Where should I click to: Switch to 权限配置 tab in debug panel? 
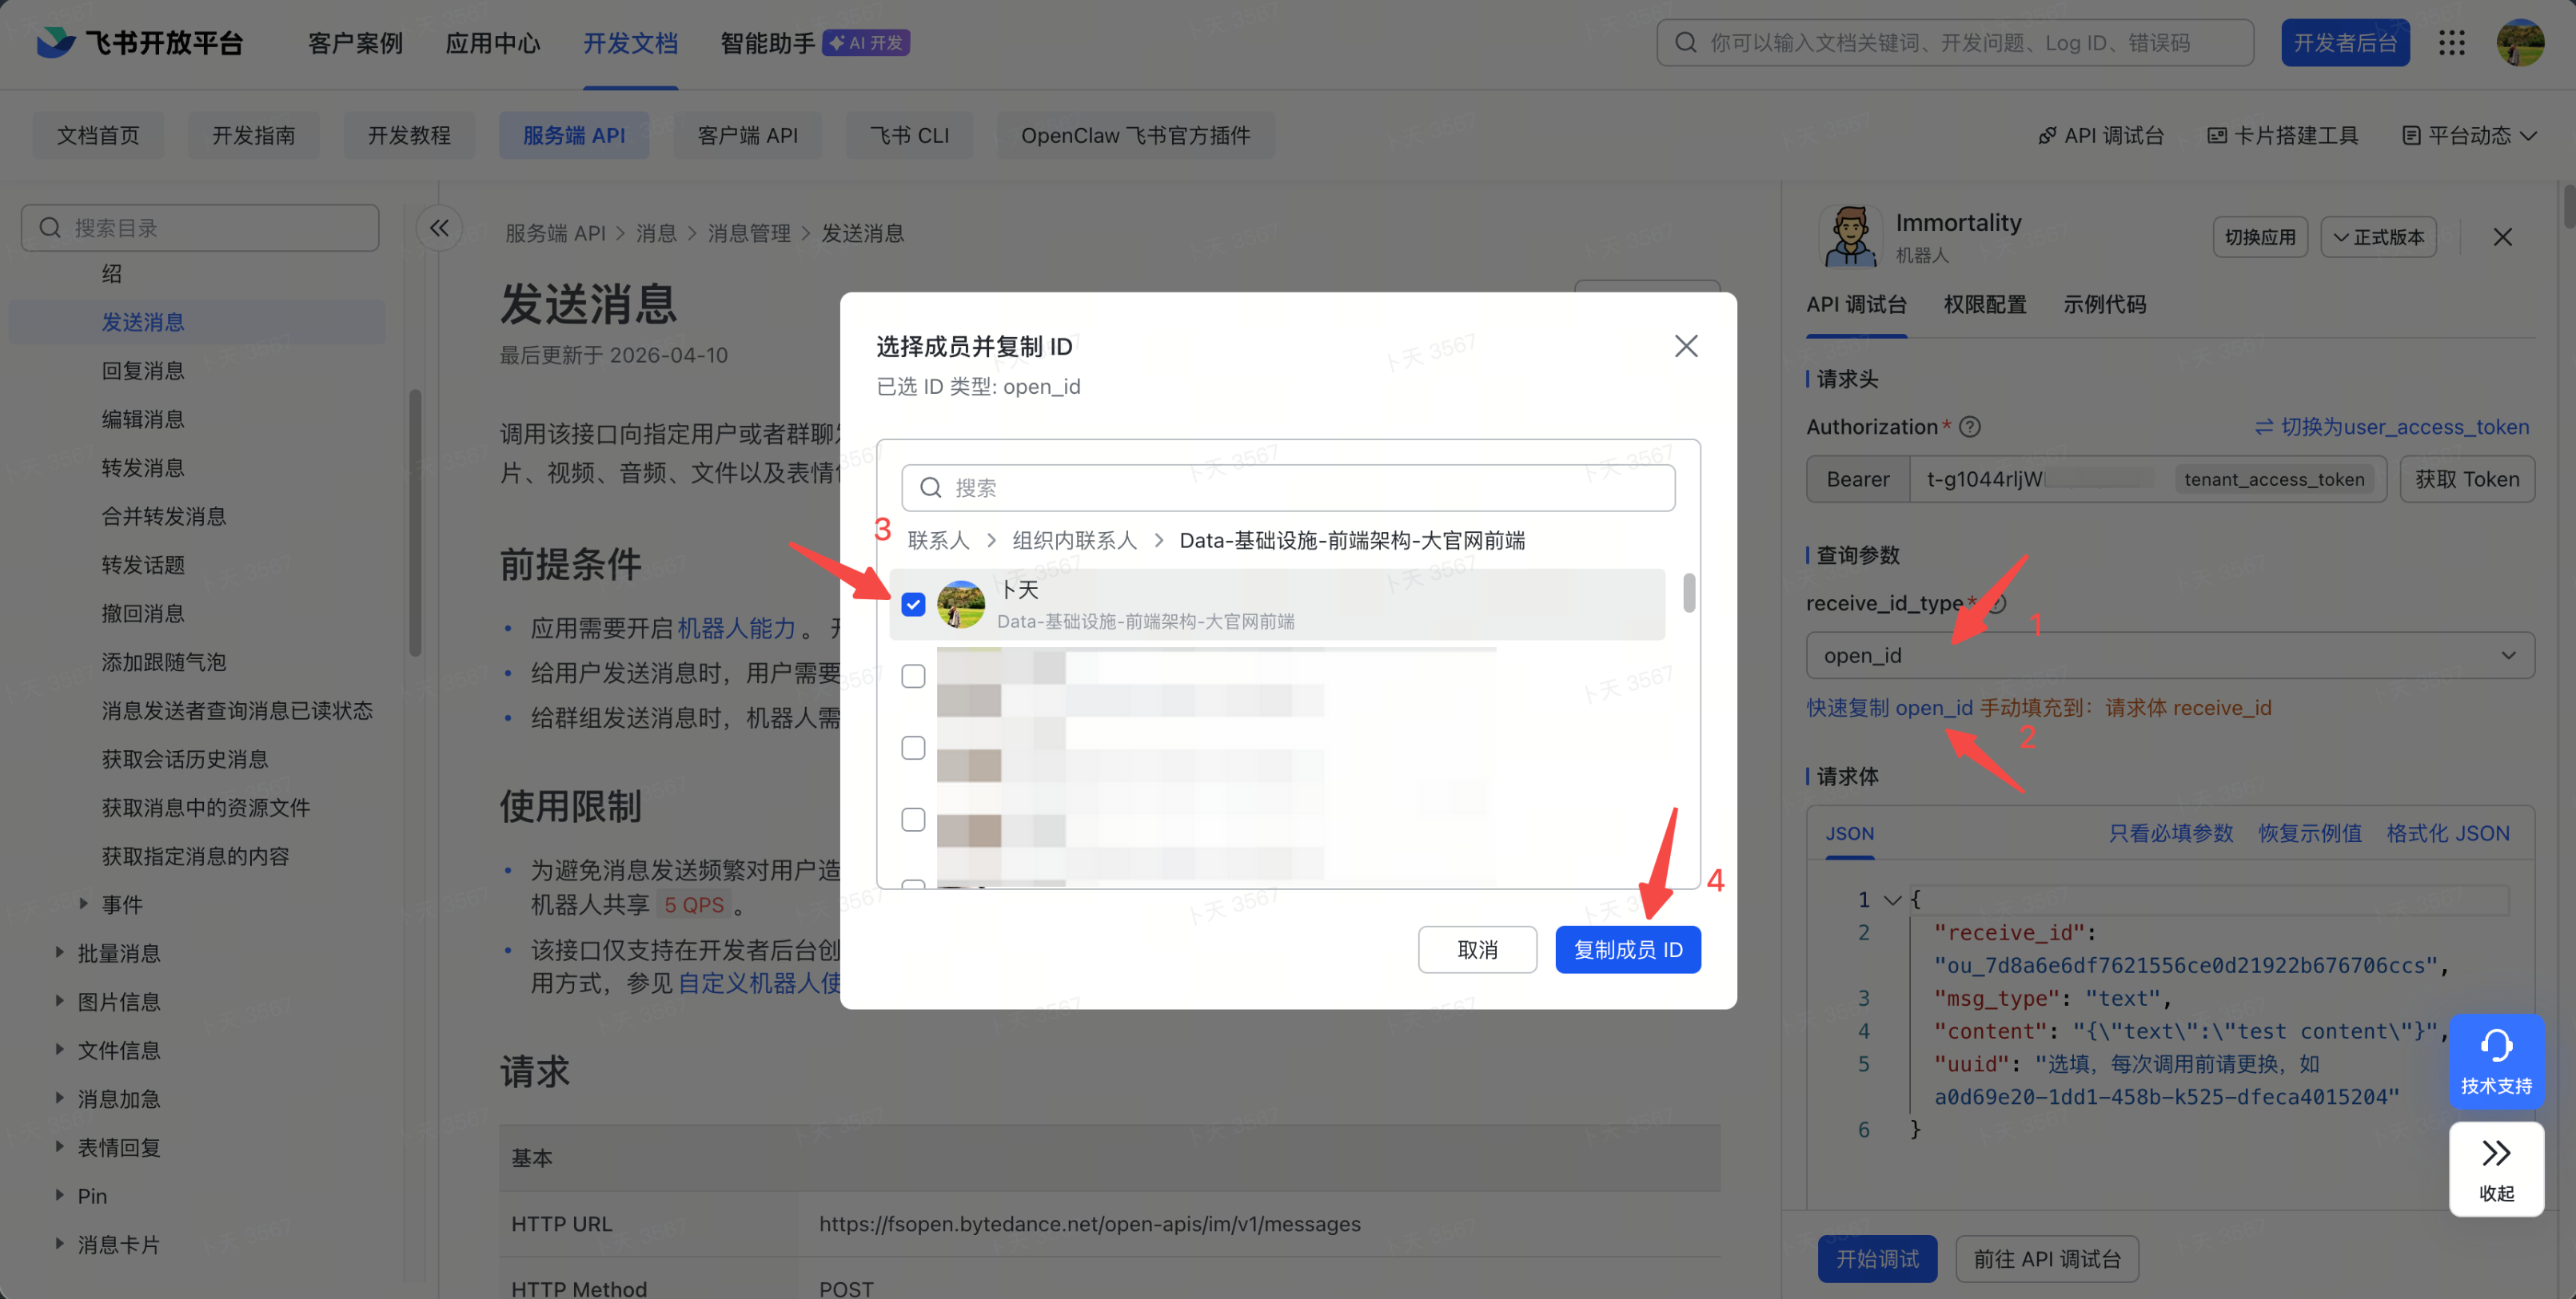tap(1985, 304)
